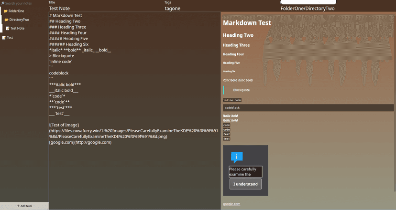
Task: Click the Test note's notepad icon
Action: tap(4, 38)
